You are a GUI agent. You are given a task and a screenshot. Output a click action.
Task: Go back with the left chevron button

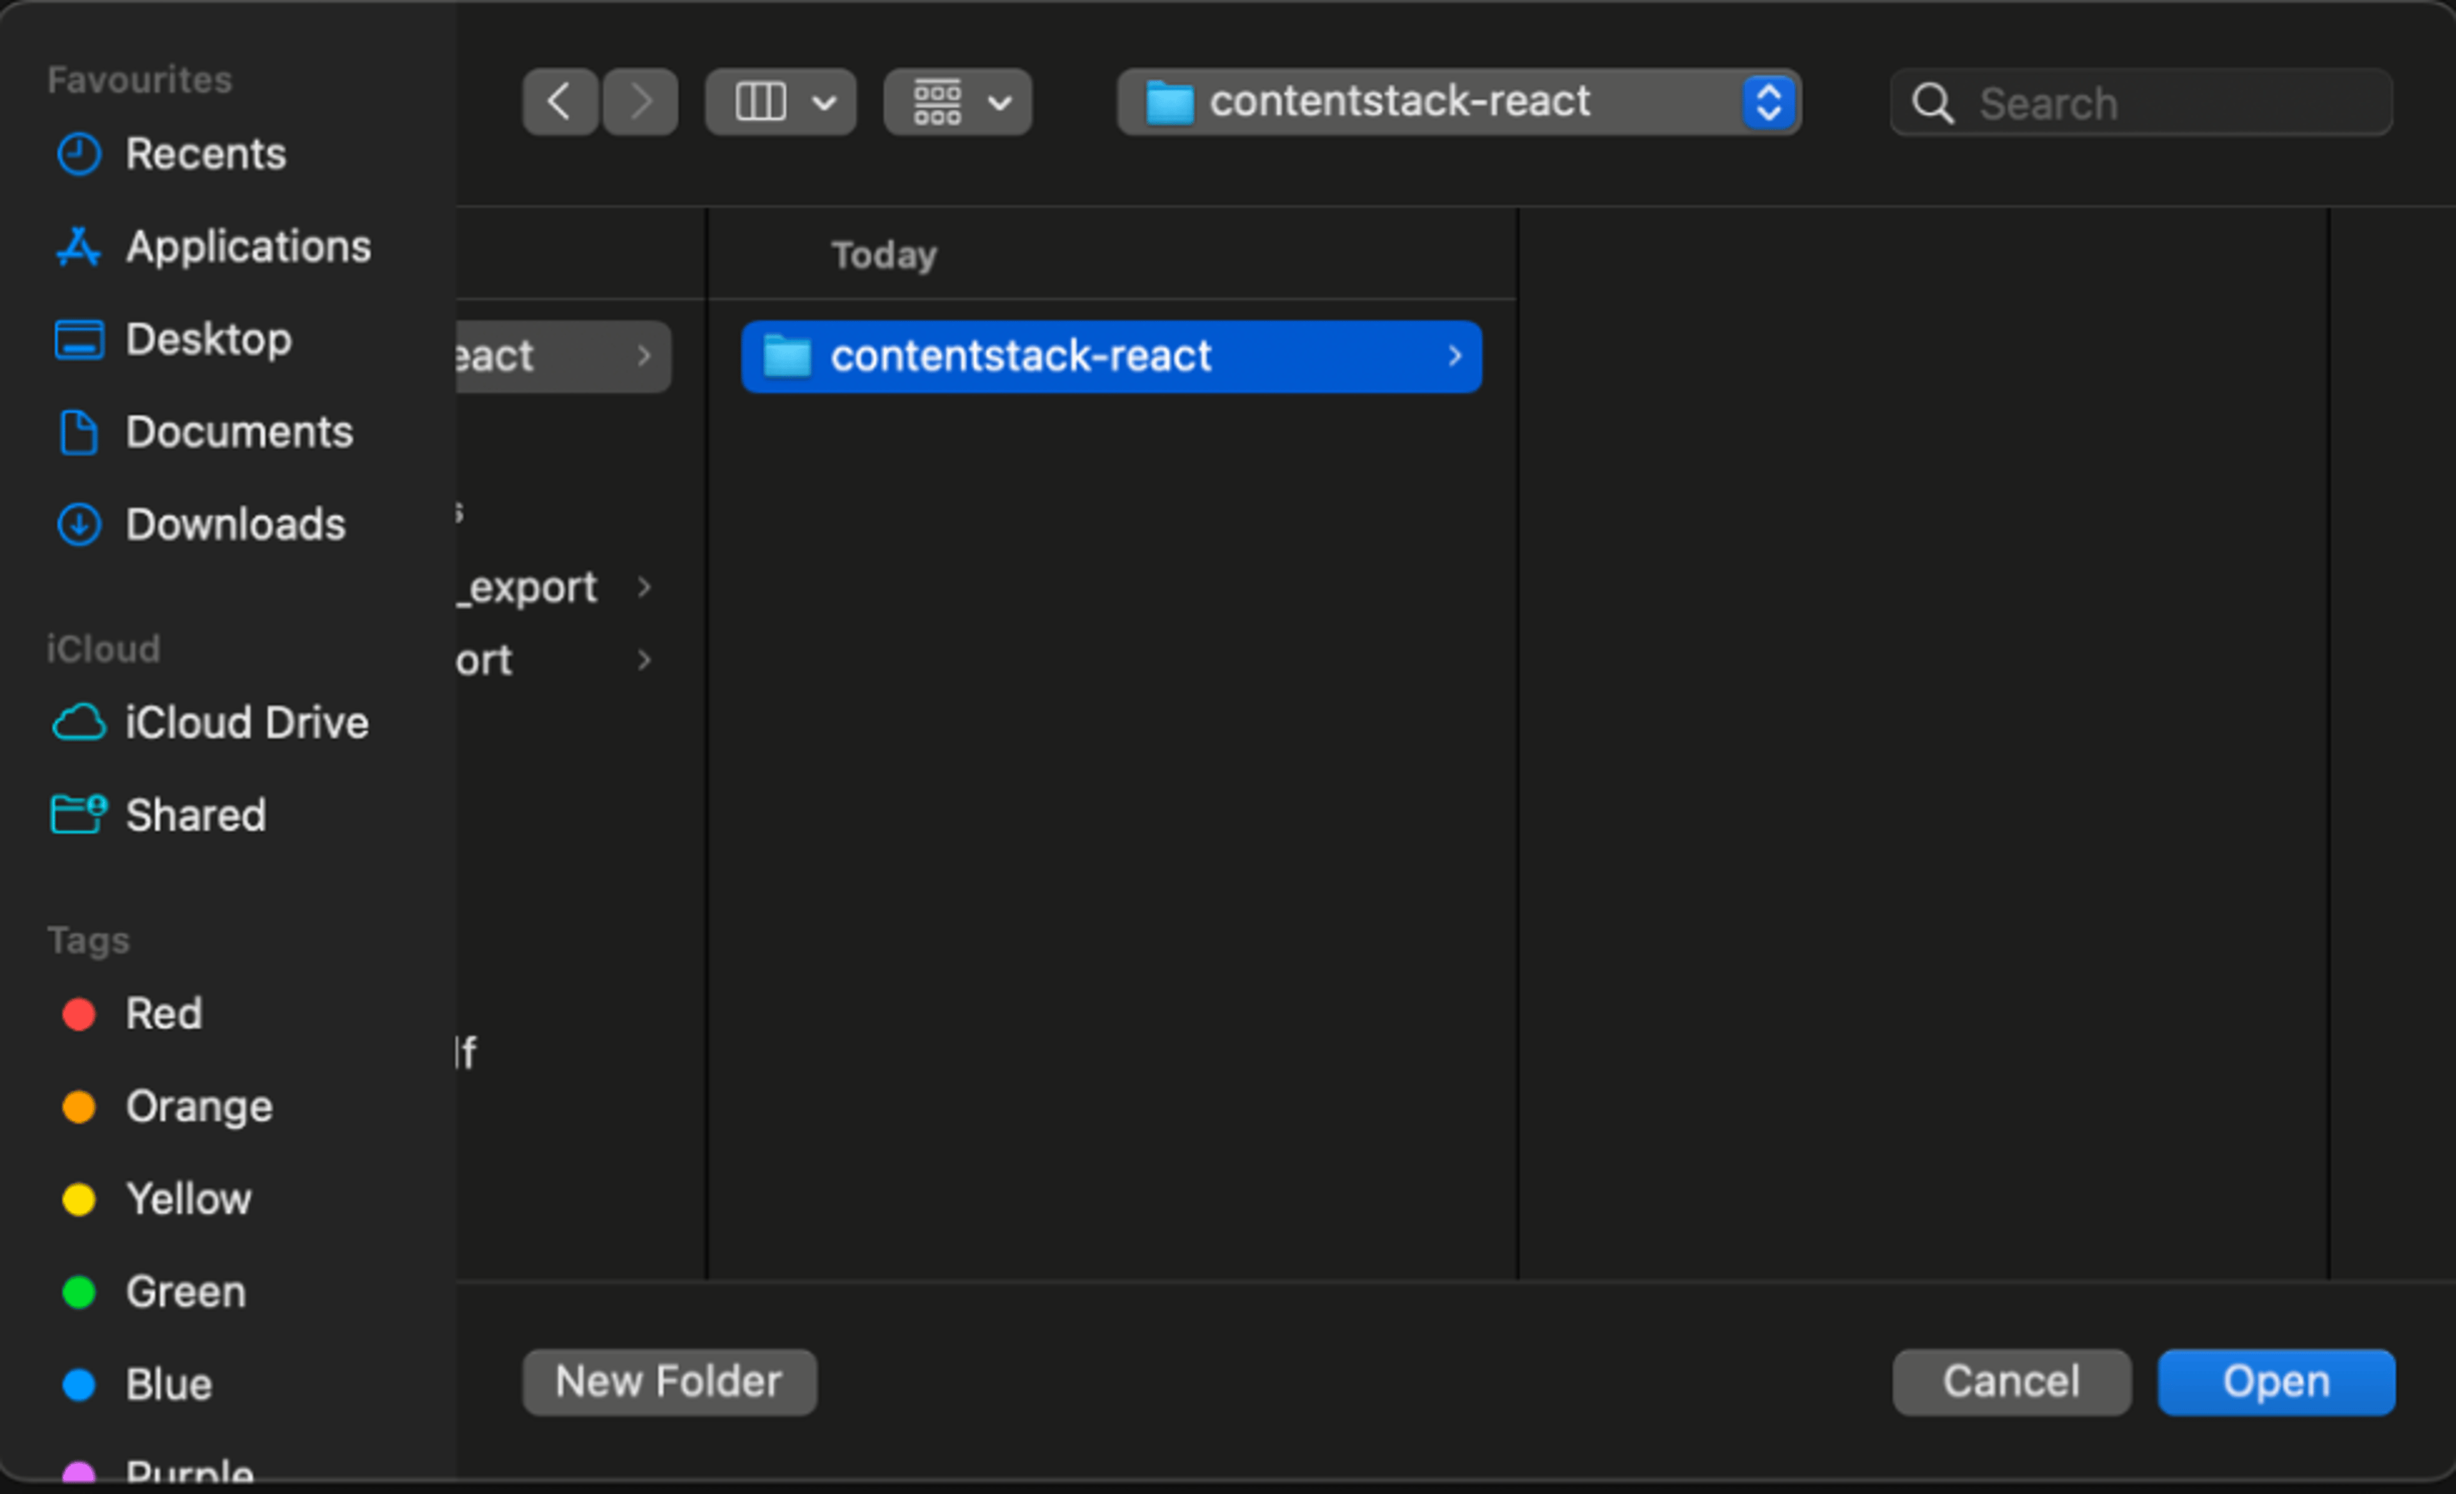560,102
